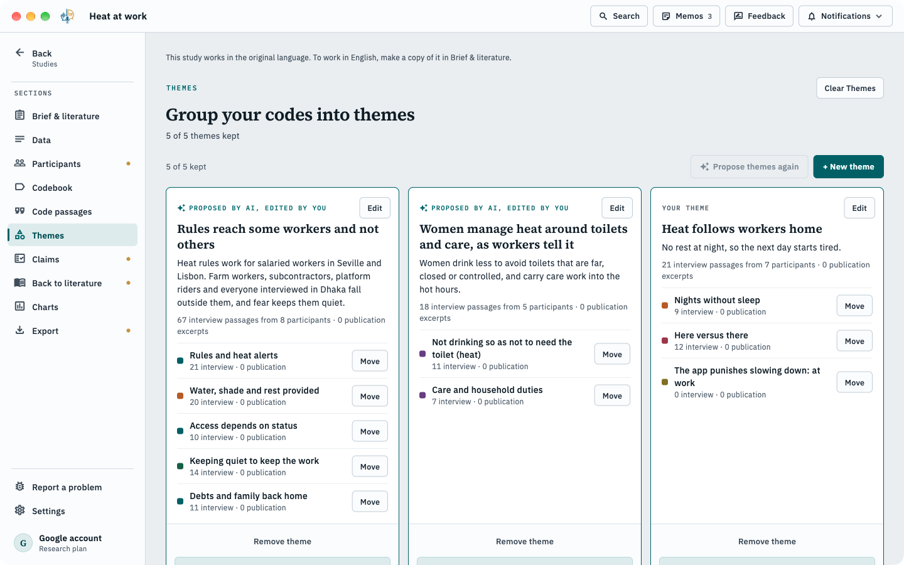The height and width of the screenshot is (565, 904).
Task: Click the Brief & literature clipboard icon
Action: [19, 116]
